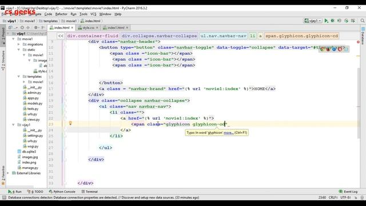
Task: Click CRLF line separator in status bar
Action: click(x=333, y=197)
